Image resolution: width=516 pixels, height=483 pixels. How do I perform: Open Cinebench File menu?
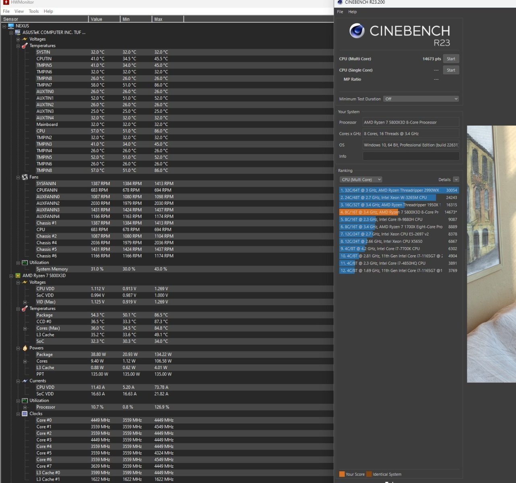click(x=340, y=12)
